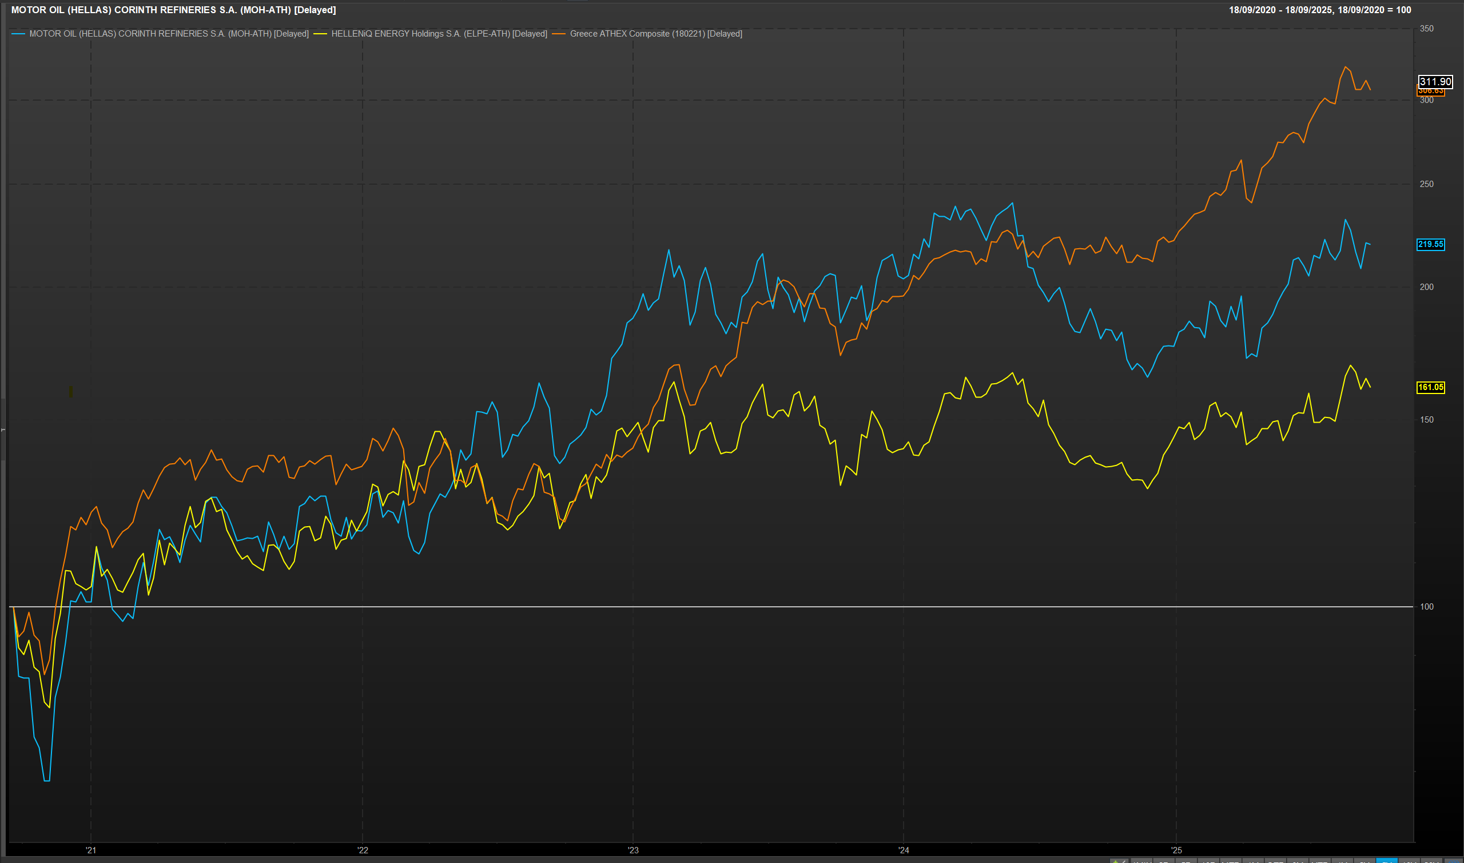Click the orange price label near 300

coord(1430,93)
